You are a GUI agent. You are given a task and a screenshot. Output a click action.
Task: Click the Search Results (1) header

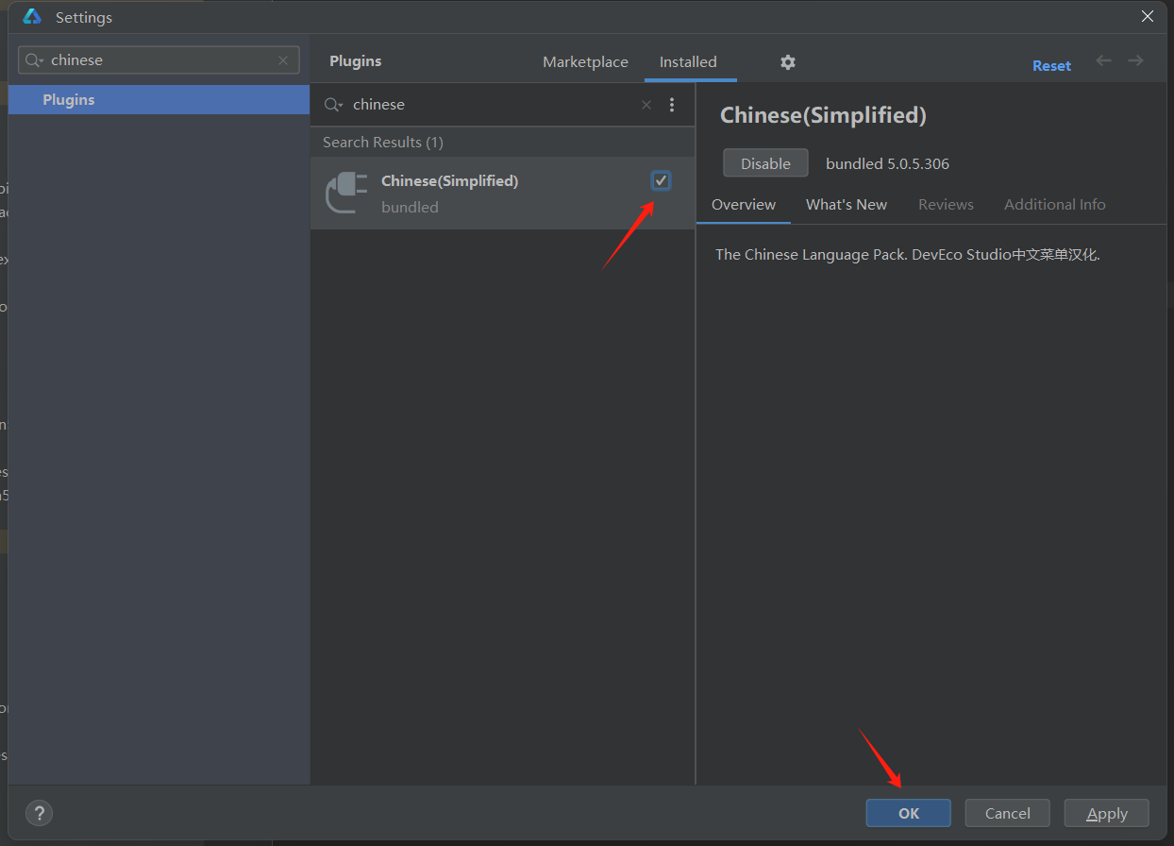(383, 143)
